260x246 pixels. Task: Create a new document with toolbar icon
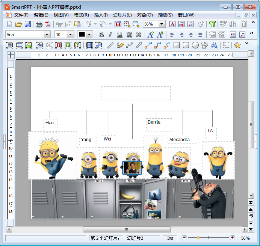coord(10,24)
